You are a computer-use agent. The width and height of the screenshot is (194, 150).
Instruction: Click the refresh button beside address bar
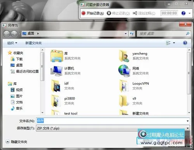tap(132, 34)
